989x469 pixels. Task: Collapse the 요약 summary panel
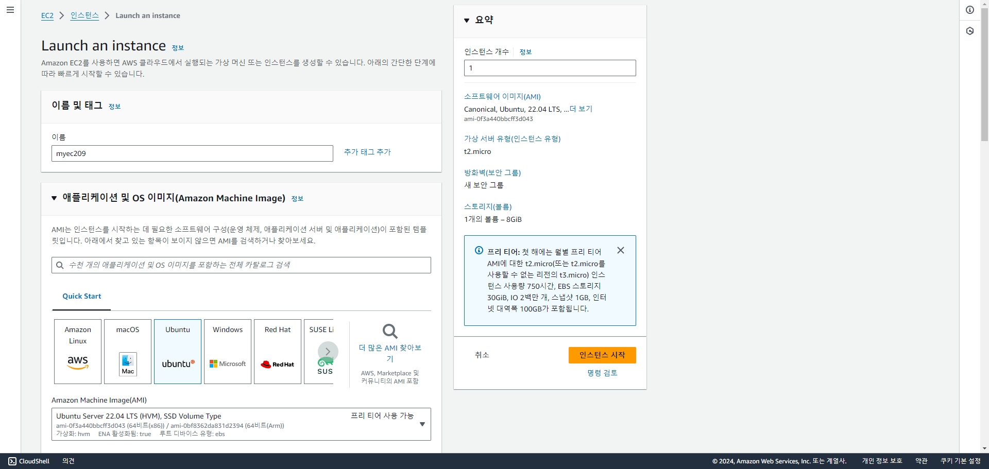(x=467, y=20)
